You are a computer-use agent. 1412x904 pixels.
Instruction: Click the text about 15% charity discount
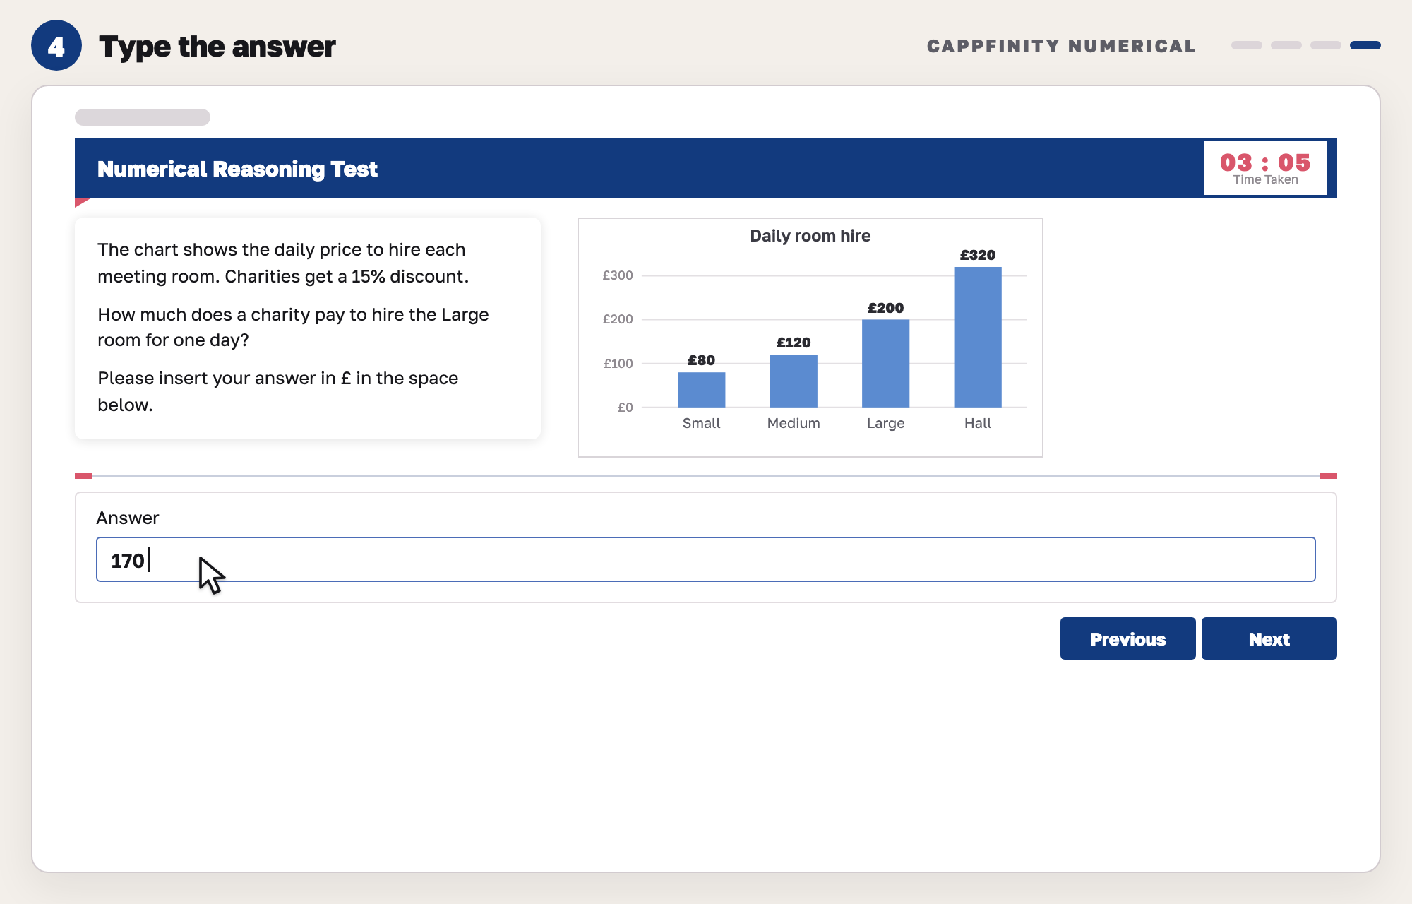pos(283,263)
